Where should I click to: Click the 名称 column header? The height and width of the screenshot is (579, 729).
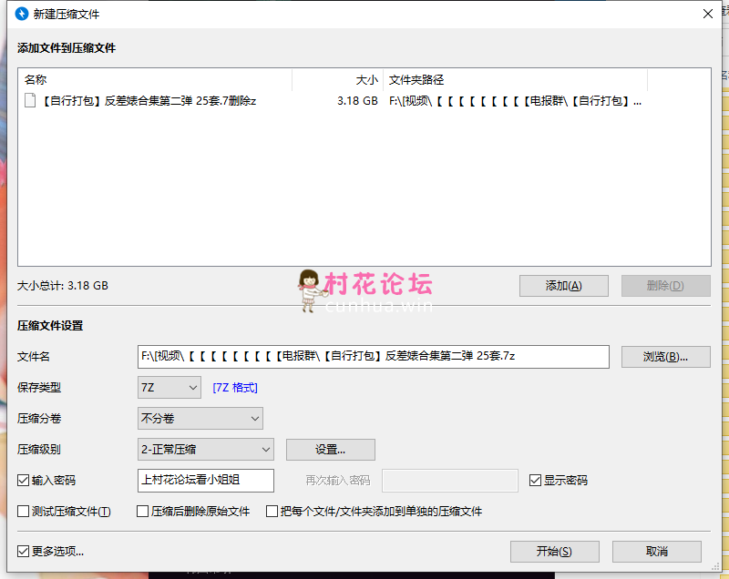(x=155, y=80)
